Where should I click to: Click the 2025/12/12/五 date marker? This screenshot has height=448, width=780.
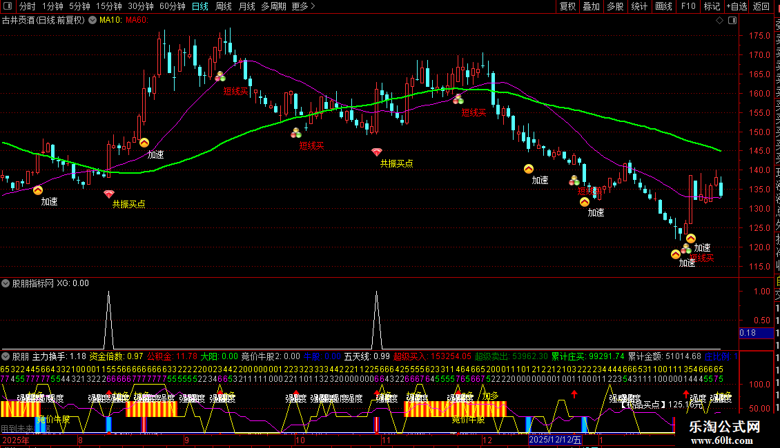pyautogui.click(x=555, y=440)
